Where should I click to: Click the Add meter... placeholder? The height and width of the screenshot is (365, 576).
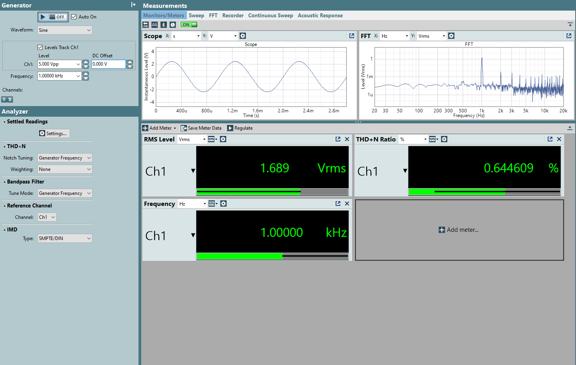point(459,230)
